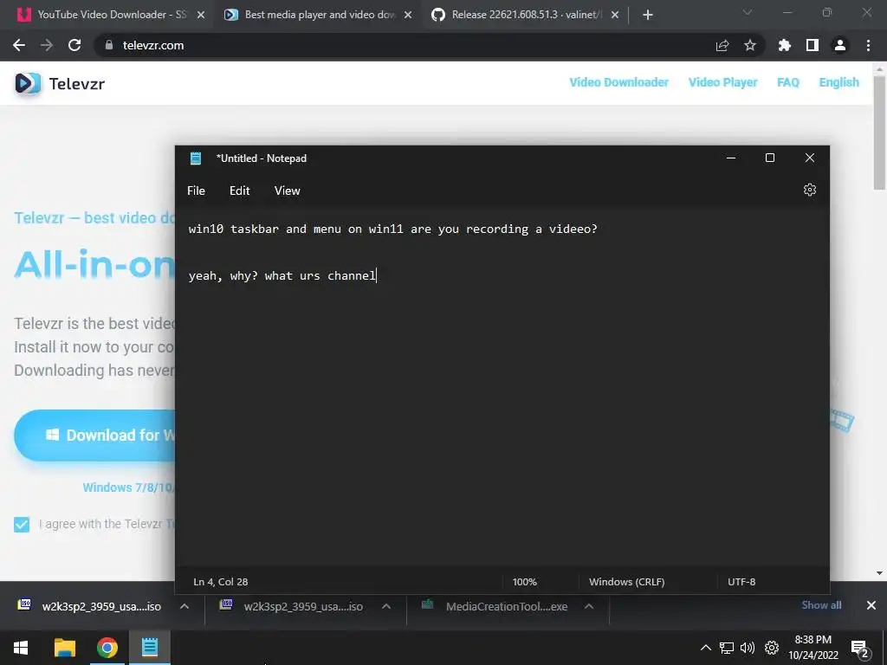
Task: Open the FAQ link on Televzr
Action: point(787,82)
